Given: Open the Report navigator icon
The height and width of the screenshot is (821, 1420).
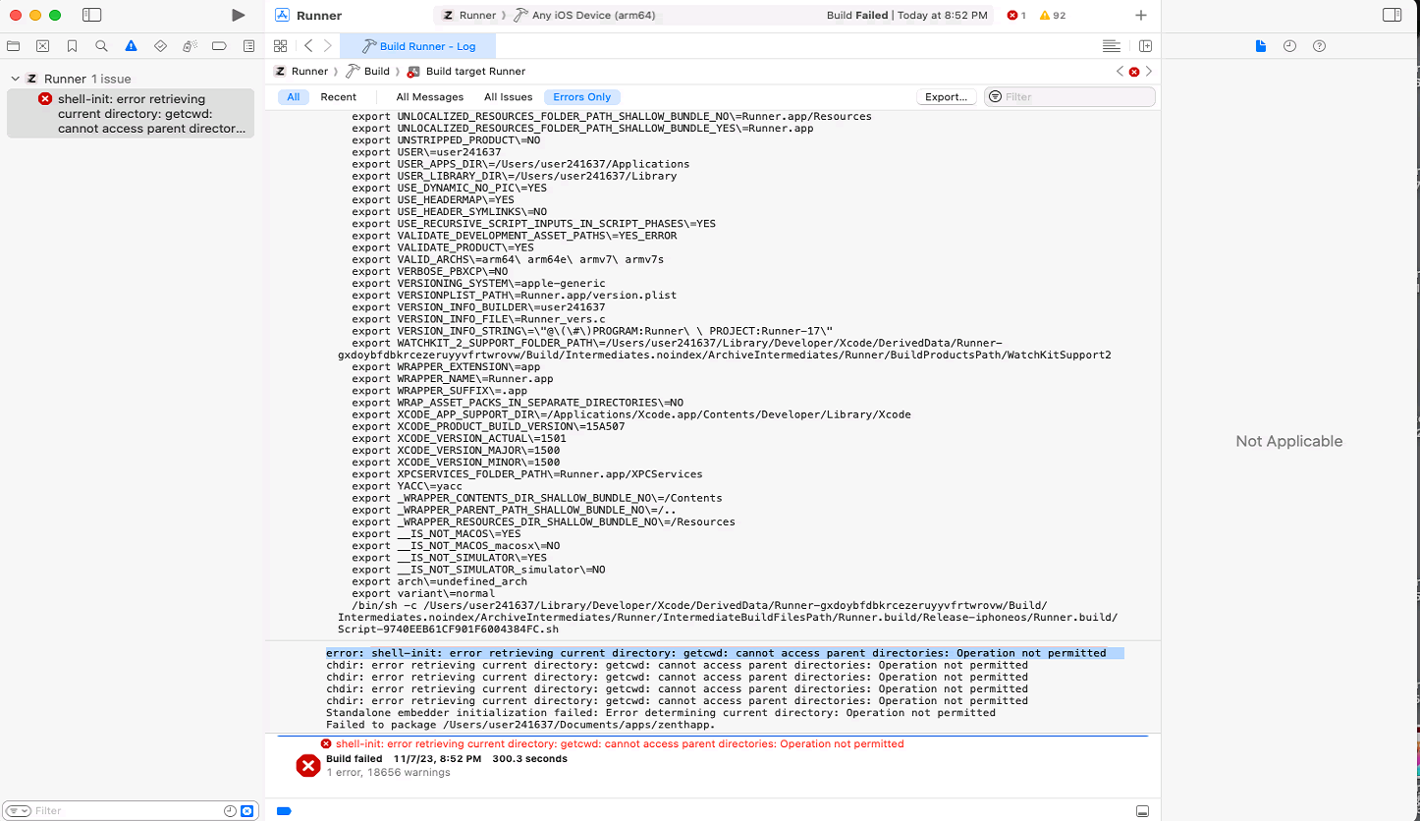Looking at the screenshot, I should tap(249, 46).
